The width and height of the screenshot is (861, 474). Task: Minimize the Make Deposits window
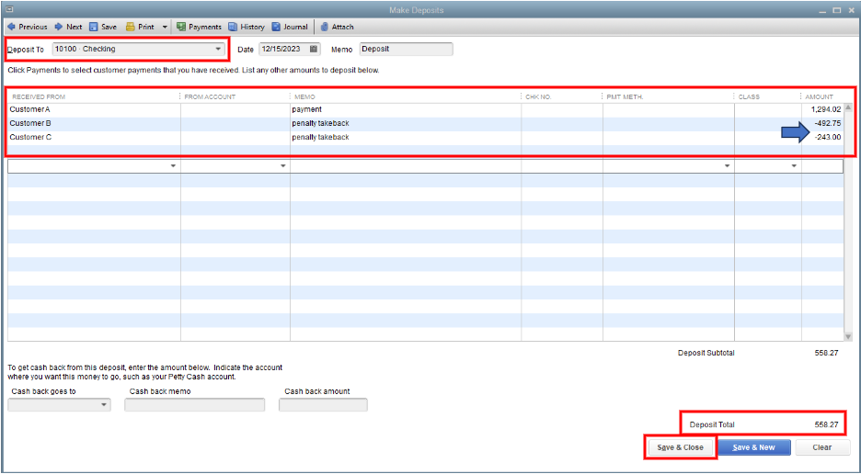pyautogui.click(x=822, y=10)
